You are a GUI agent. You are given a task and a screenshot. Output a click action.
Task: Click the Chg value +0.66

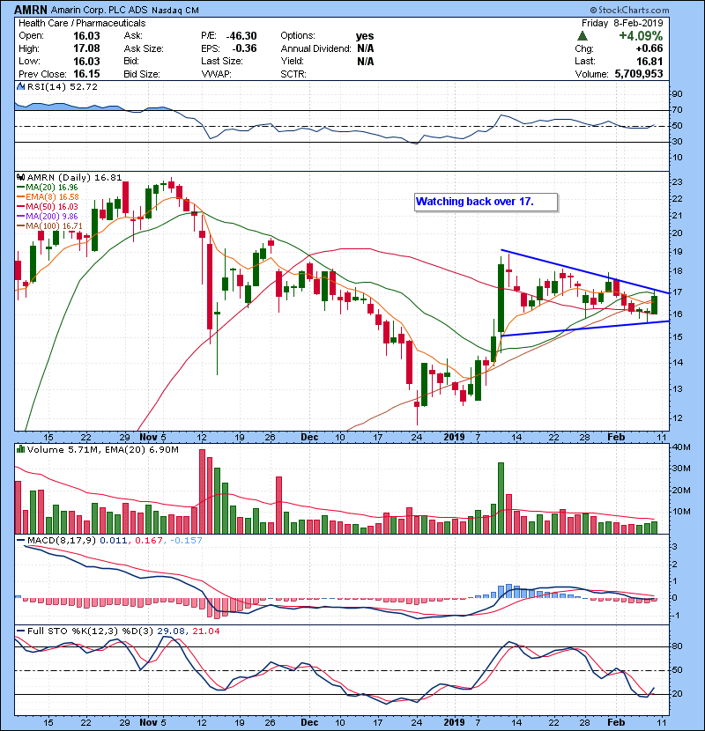click(x=649, y=48)
